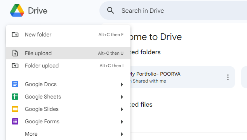Click the New folder icon

[15, 35]
